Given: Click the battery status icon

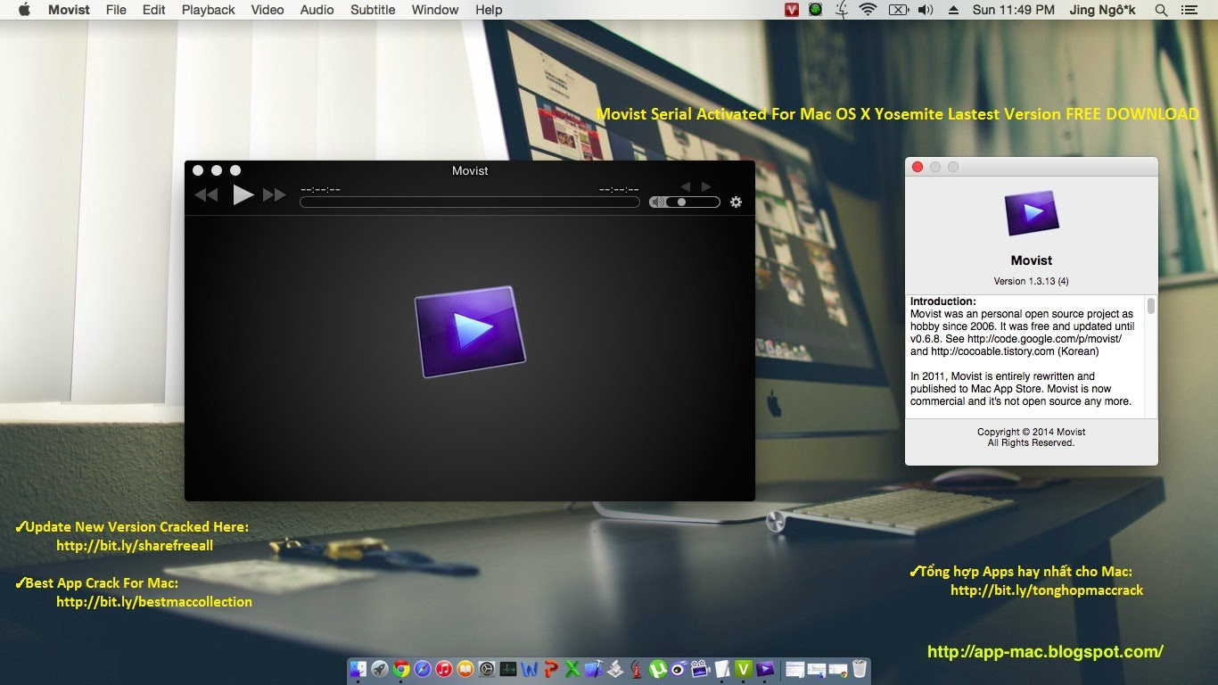Looking at the screenshot, I should [899, 10].
